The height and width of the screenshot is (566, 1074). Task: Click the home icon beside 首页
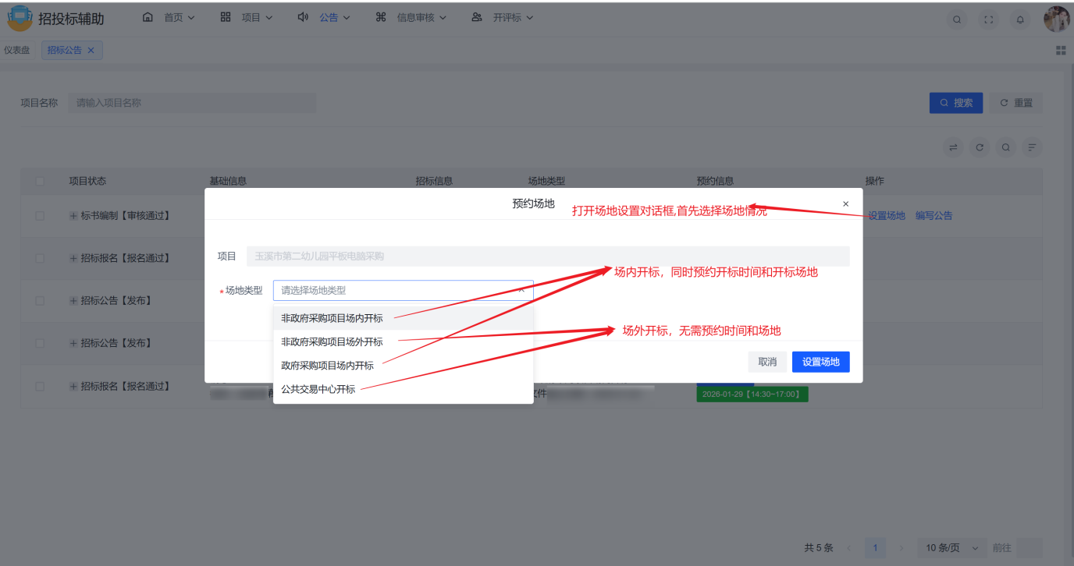(x=148, y=16)
